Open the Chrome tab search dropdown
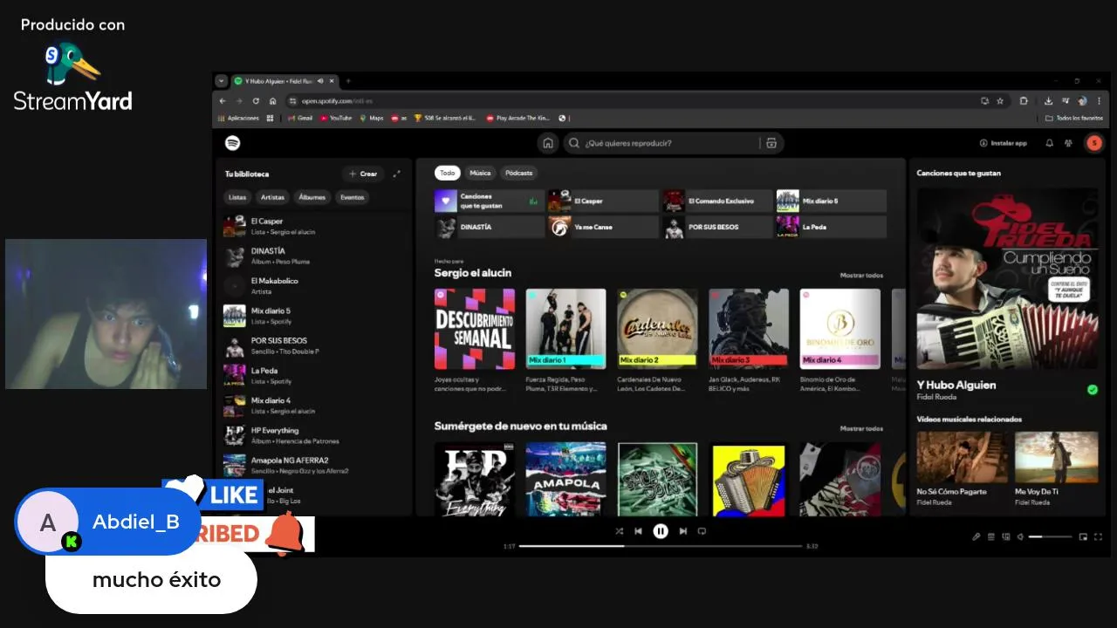This screenshot has height=628, width=1117. (x=222, y=81)
